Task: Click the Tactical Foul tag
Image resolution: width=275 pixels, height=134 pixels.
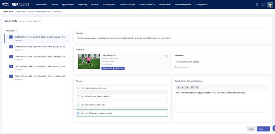Action: pos(107,68)
